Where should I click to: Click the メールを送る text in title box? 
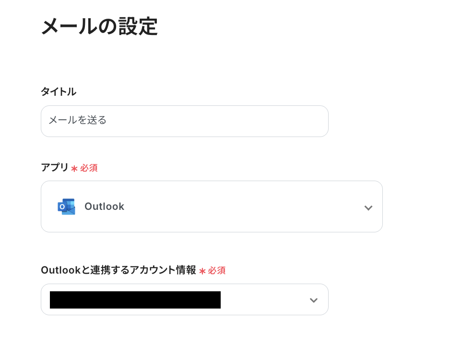78,120
